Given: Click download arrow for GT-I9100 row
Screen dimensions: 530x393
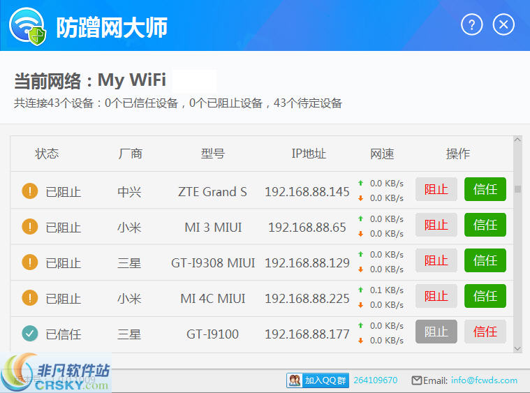Looking at the screenshot, I should click(360, 341).
